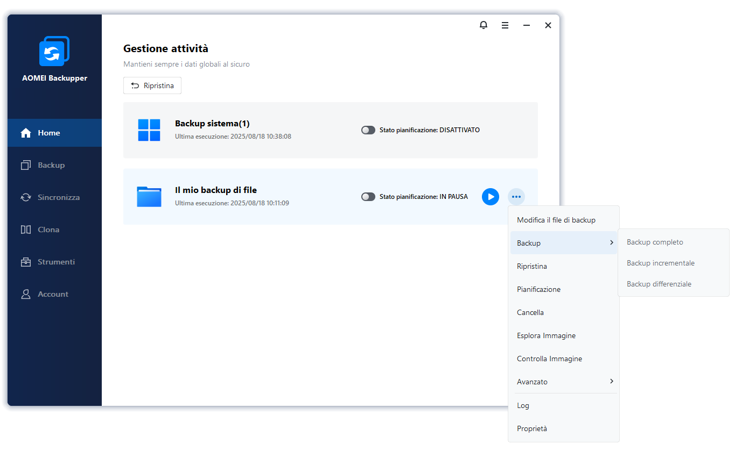Select Backup incrementale from submenu
This screenshot has width=735, height=451.
[660, 263]
